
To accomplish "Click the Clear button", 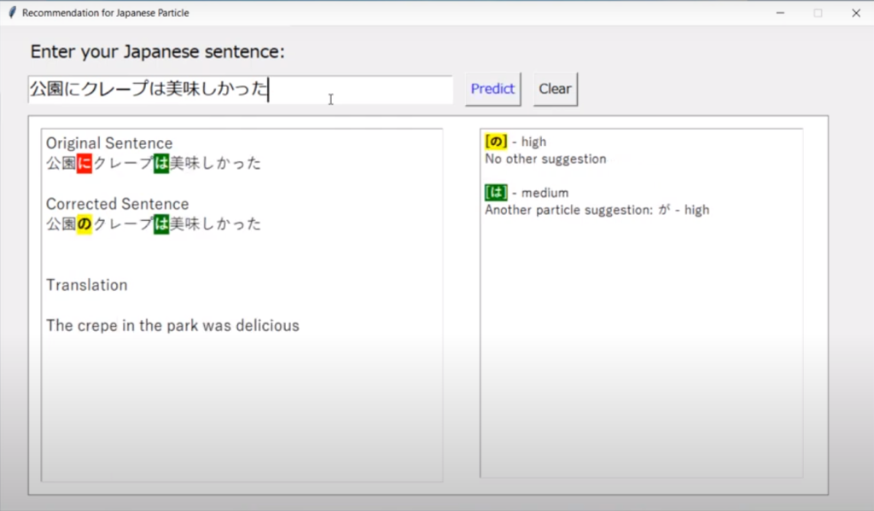I will (x=555, y=90).
